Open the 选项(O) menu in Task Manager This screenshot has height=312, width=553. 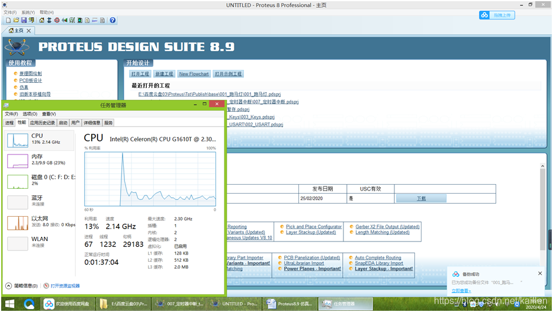click(x=30, y=114)
